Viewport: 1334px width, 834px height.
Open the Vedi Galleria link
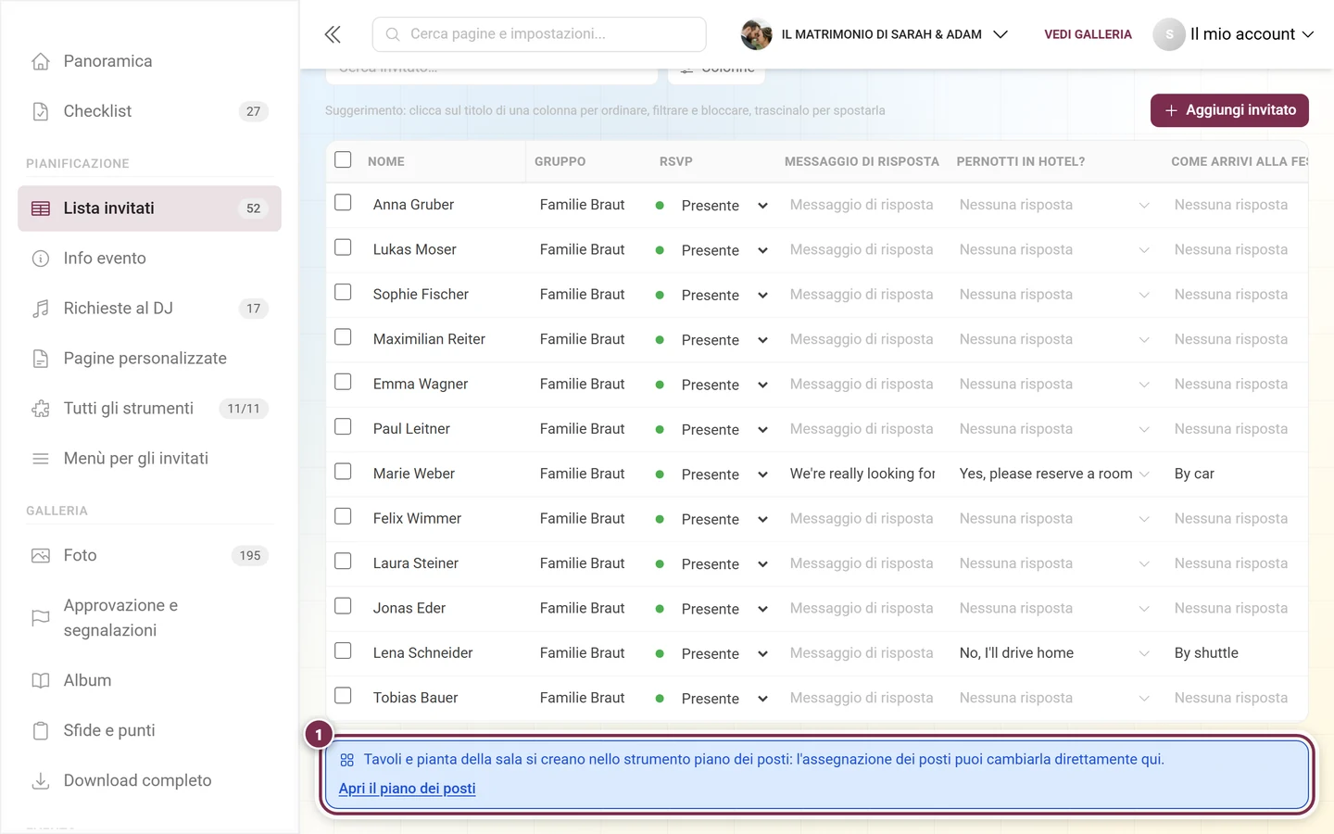pos(1088,34)
